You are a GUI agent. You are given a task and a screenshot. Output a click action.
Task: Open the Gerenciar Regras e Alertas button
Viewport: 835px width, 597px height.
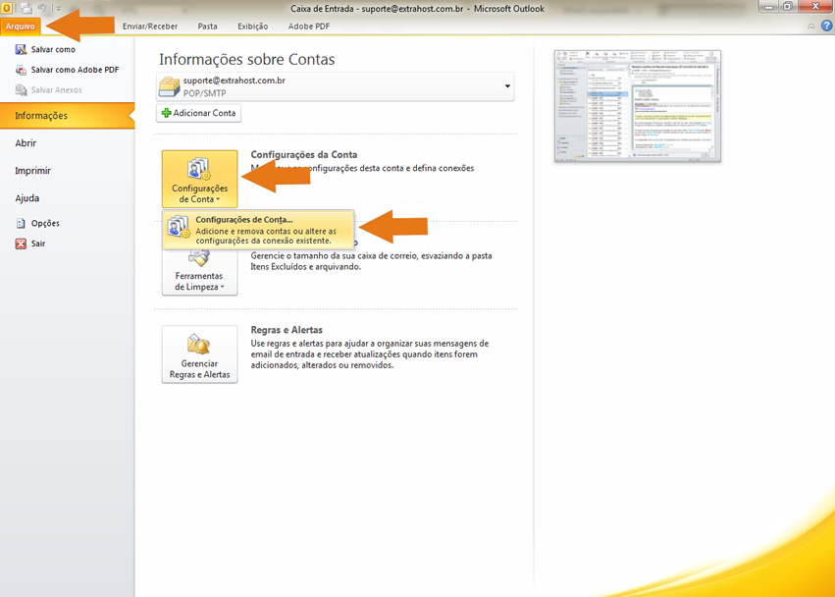[x=199, y=354]
